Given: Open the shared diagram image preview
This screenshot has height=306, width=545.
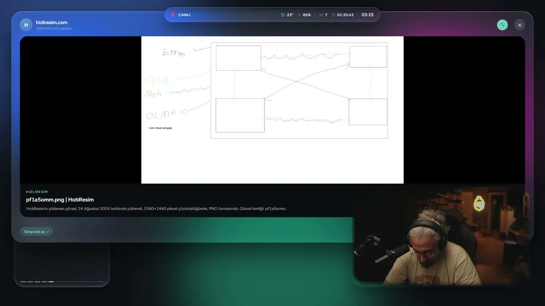Looking at the screenshot, I should (x=272, y=110).
